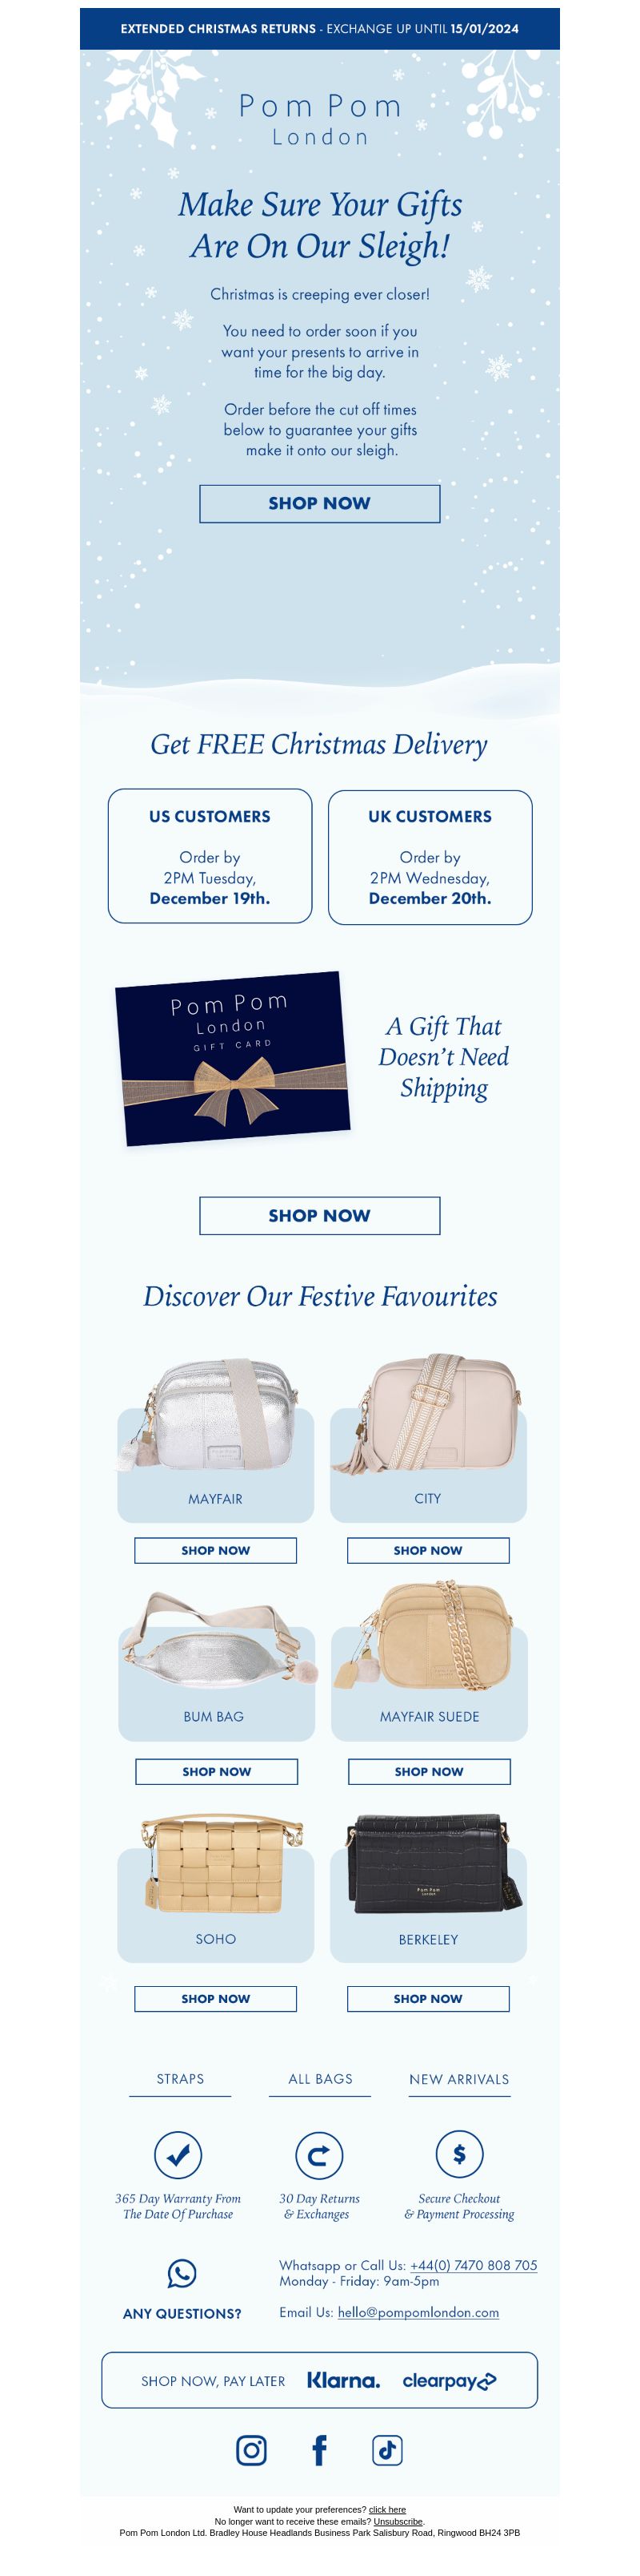This screenshot has width=640, height=2576.
Task: Click Shop Now under the sleigh message
Action: click(x=319, y=503)
